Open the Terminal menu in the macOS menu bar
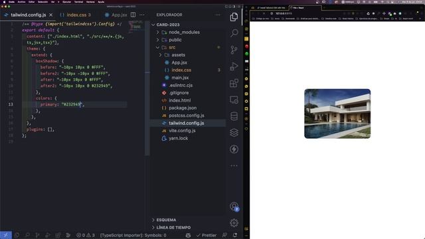Image resolution: width=425 pixels, height=239 pixels. click(x=78, y=1)
